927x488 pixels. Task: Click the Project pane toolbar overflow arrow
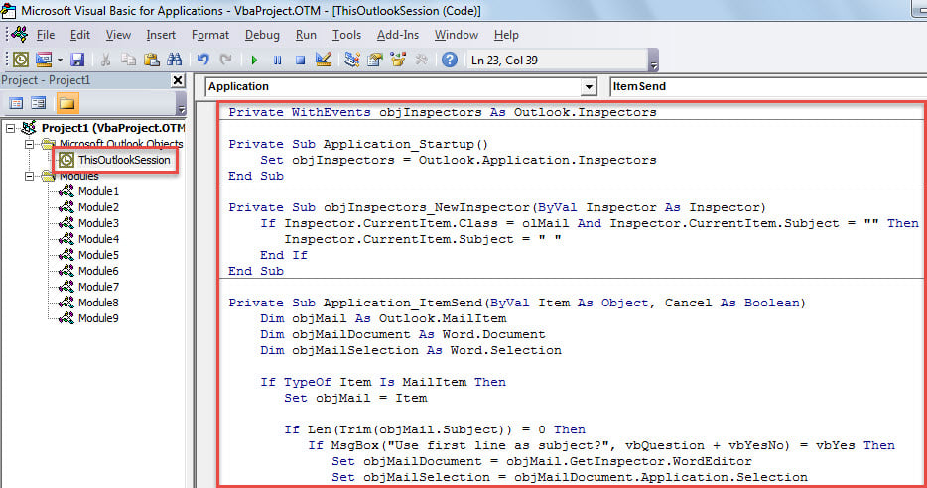point(182,104)
